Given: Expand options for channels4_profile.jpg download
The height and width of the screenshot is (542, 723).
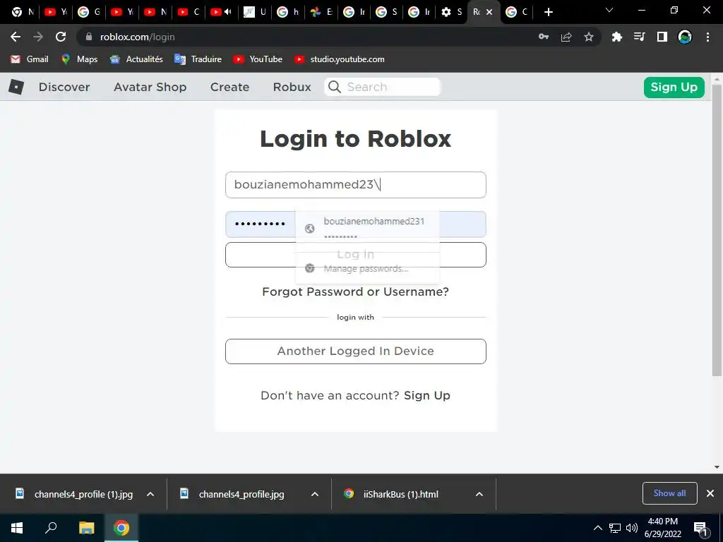Looking at the screenshot, I should [315, 494].
